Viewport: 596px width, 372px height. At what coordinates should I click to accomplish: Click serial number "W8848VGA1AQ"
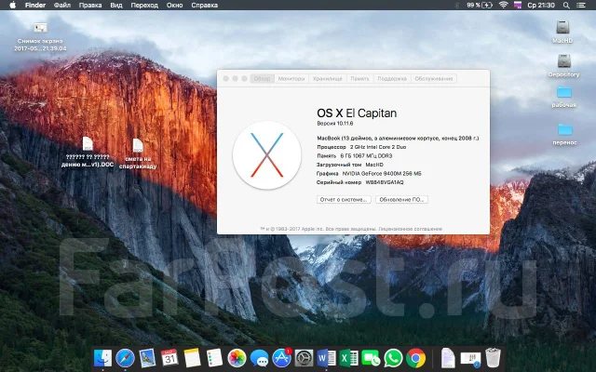tap(385, 182)
